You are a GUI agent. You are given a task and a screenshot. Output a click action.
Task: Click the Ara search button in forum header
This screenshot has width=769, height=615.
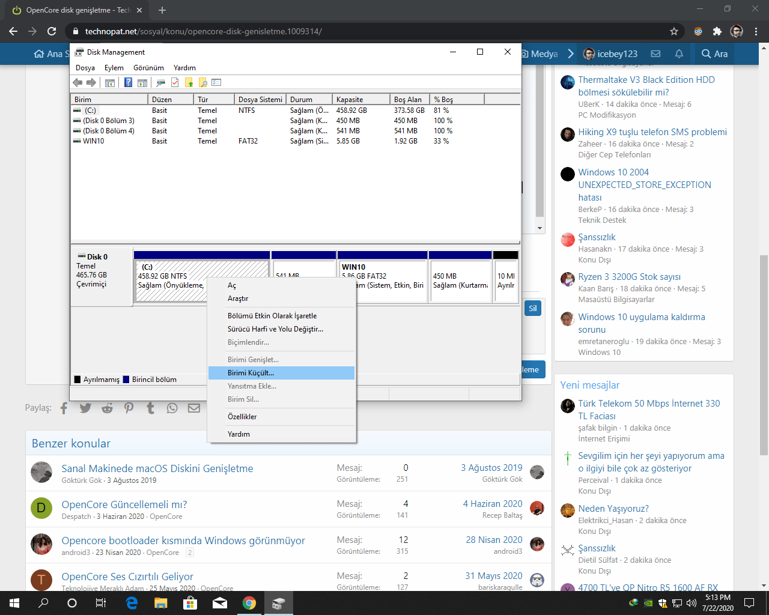[714, 54]
